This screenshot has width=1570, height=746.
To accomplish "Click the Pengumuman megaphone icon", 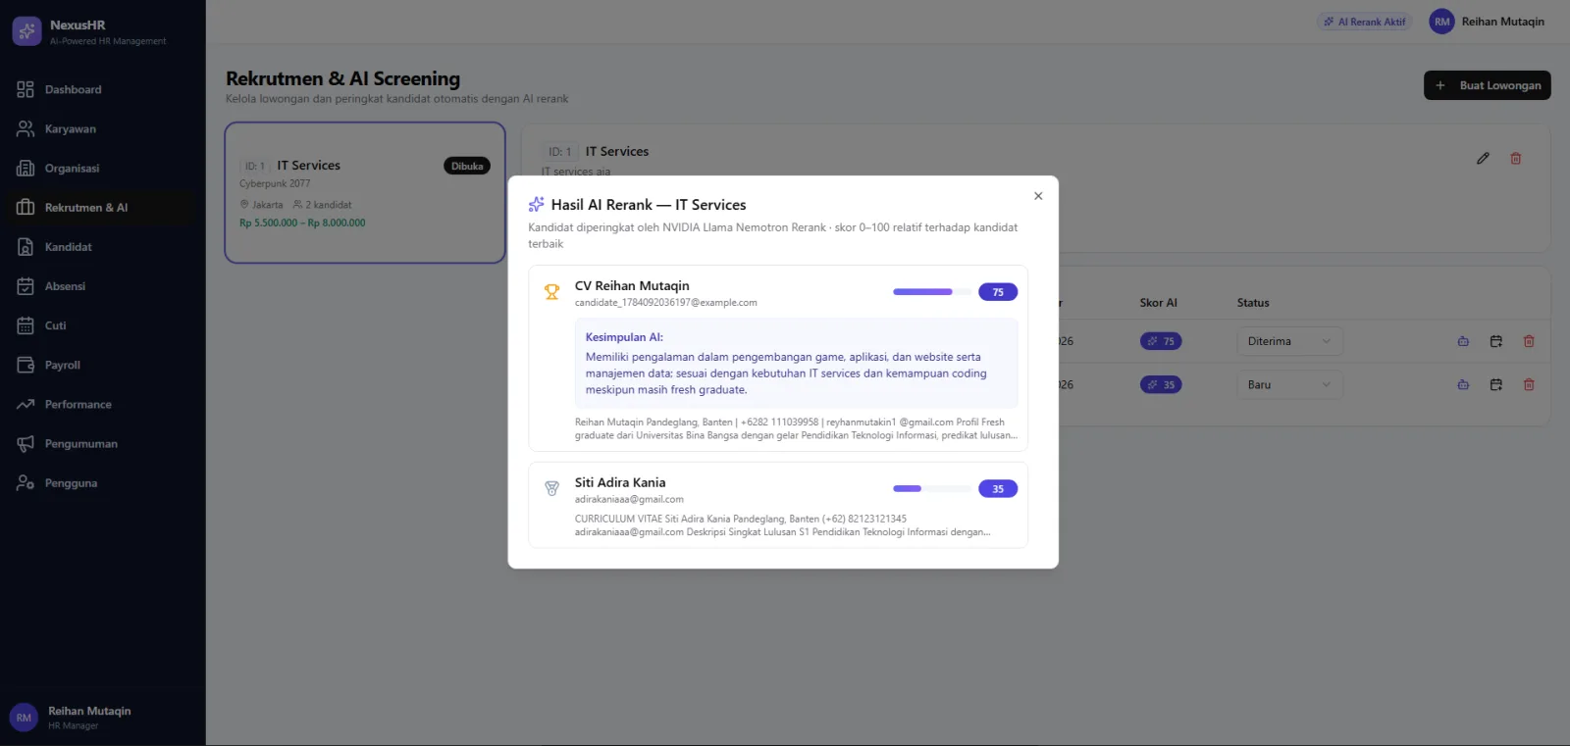I will click(26, 443).
